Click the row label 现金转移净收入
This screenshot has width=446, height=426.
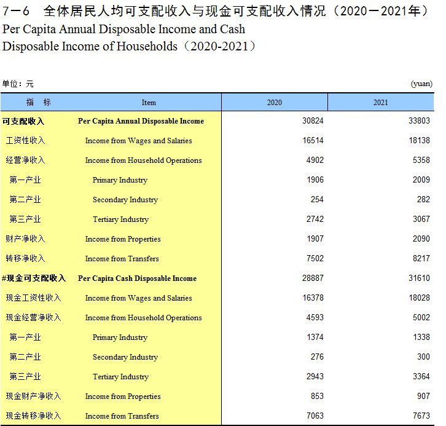(33, 416)
